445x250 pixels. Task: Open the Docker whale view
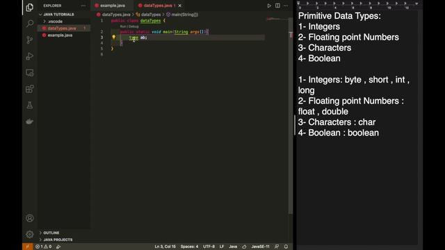[29, 122]
